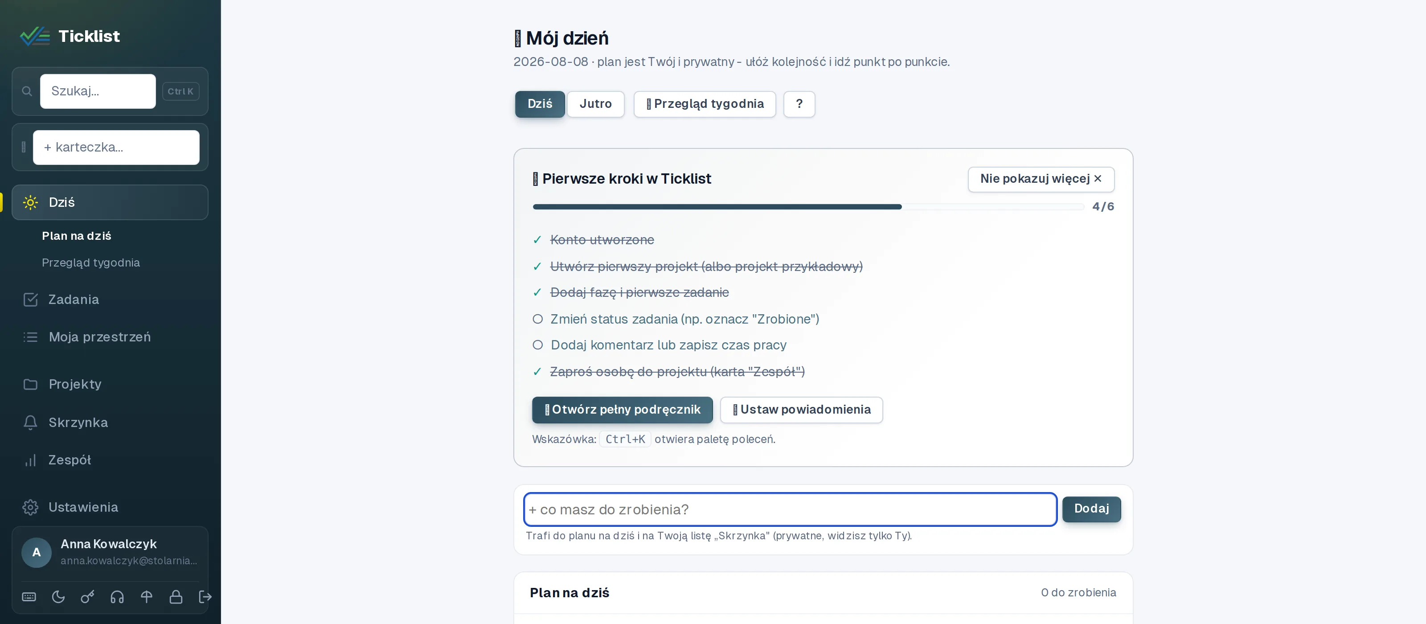Open "Przegląd tygodnia" in sidebar submenu
Screen dimensions: 1426x624
pos(91,263)
